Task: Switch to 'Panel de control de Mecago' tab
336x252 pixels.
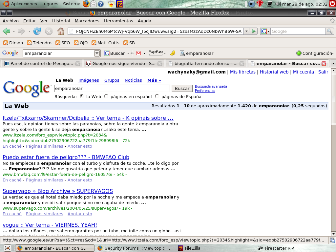Action: tap(41, 64)
